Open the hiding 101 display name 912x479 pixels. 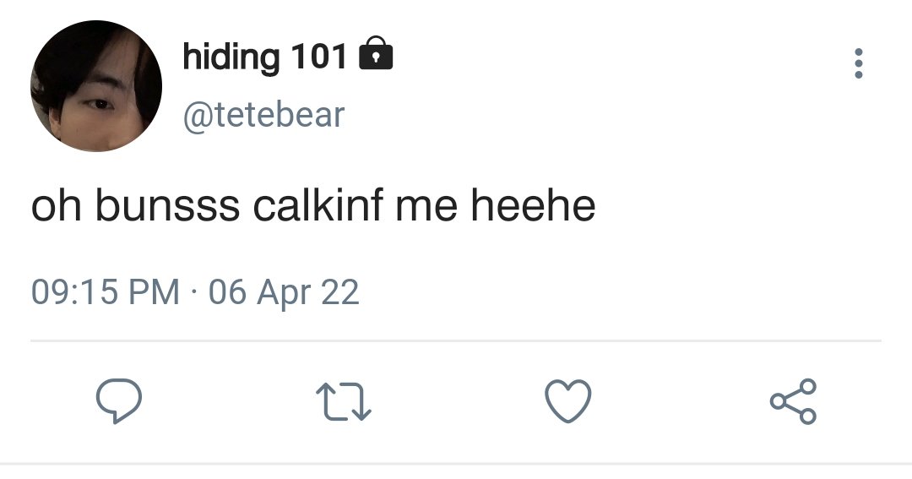(x=264, y=56)
